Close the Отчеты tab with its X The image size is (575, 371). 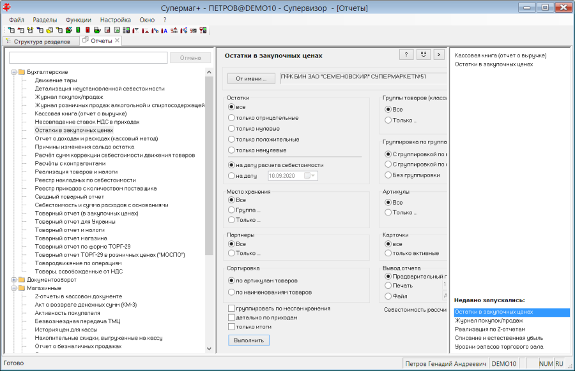(x=117, y=41)
